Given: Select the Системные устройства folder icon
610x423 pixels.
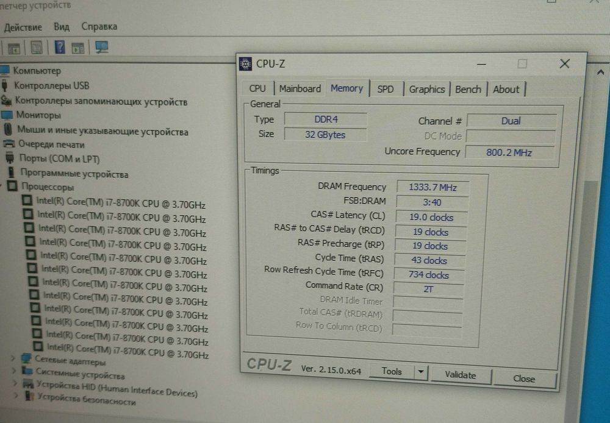Looking at the screenshot, I should tap(27, 371).
